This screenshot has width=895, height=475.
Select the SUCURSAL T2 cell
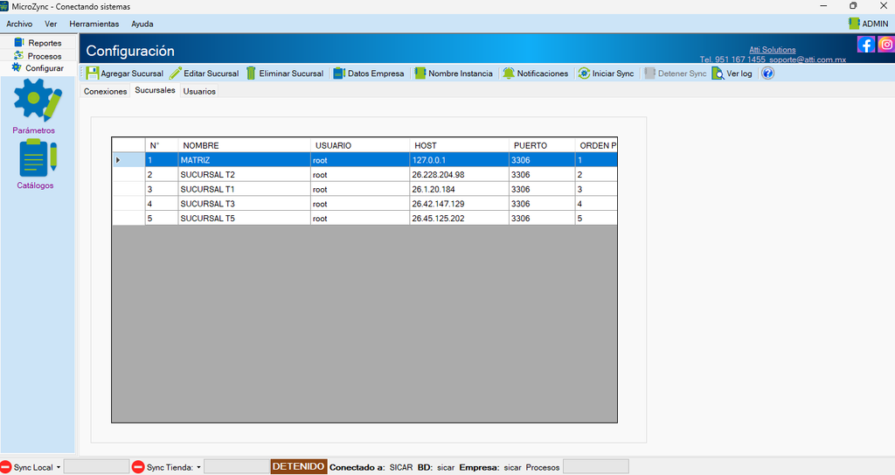tap(245, 174)
